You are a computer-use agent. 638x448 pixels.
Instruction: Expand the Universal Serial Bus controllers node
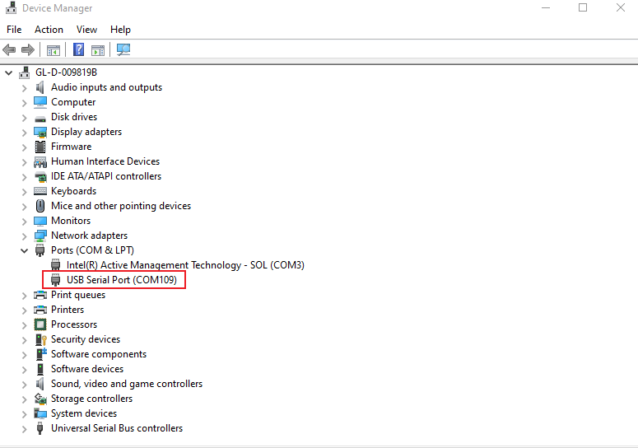click(x=25, y=428)
